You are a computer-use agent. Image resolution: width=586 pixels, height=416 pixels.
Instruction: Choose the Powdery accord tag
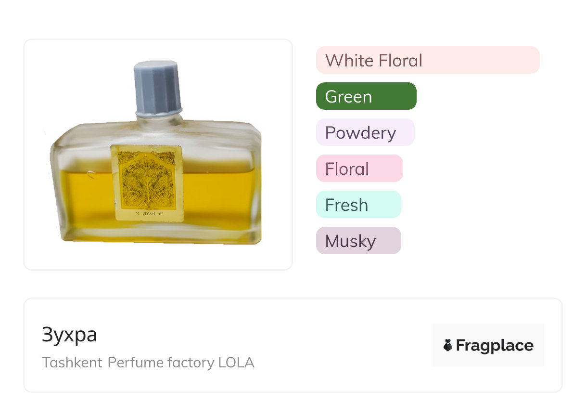pos(365,132)
